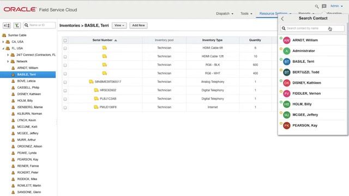349x196 pixels.
Task: Select Administrator contact name
Action: [x=304, y=51]
